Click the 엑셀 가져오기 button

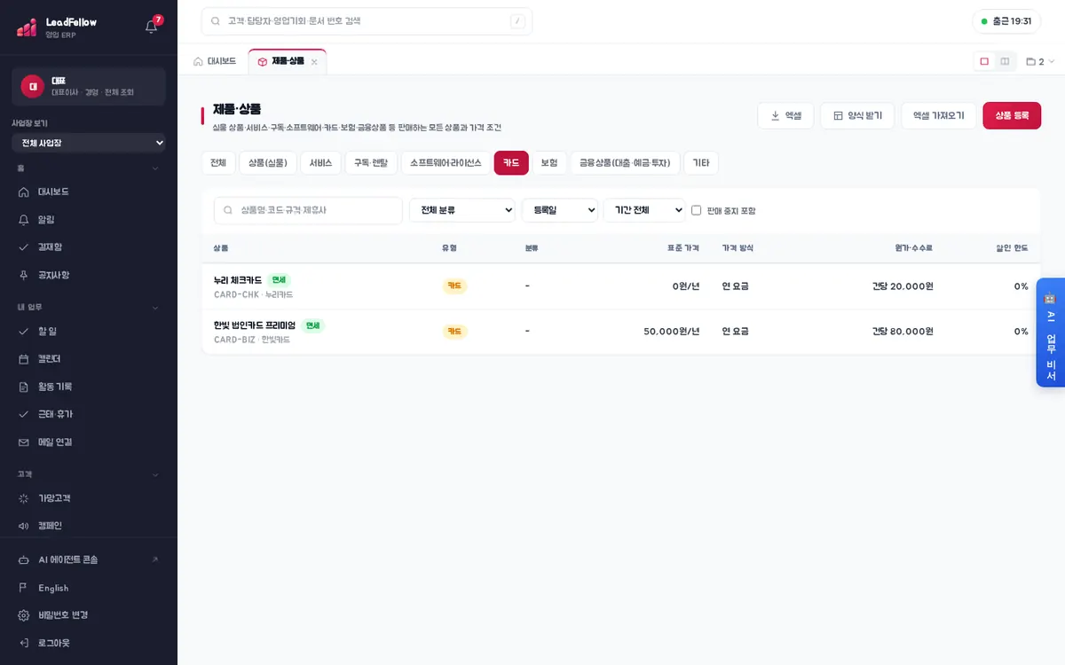[939, 116]
